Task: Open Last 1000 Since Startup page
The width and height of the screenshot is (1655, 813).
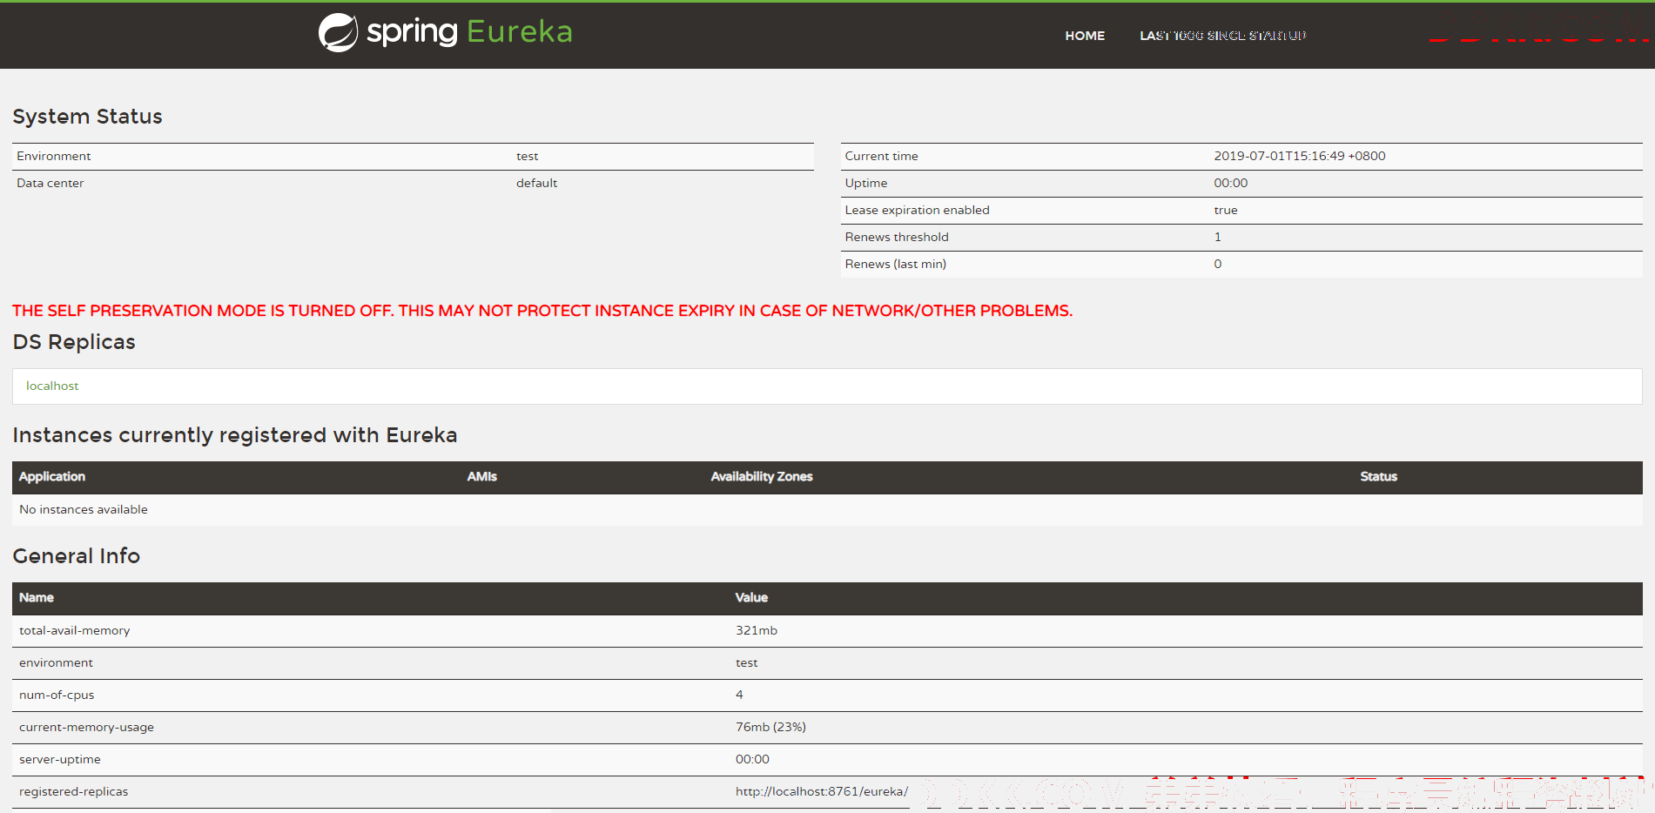Action: point(1222,36)
